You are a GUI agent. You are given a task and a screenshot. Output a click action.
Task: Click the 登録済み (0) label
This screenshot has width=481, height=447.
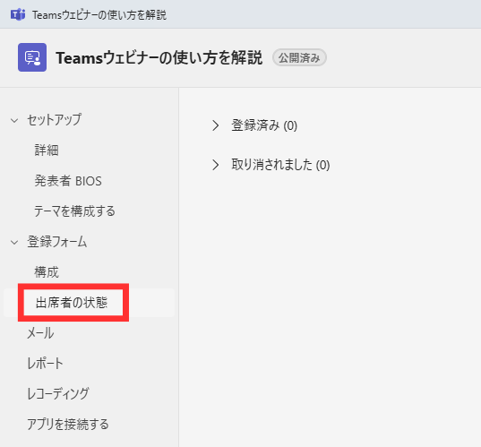tap(264, 125)
